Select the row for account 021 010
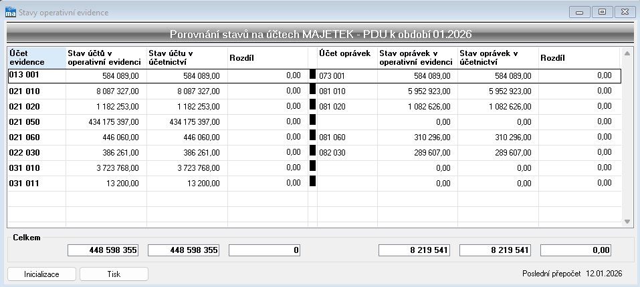Viewport: 640px width, 287px height. [314, 91]
